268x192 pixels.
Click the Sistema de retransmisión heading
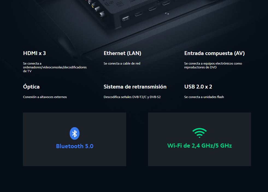(x=135, y=87)
